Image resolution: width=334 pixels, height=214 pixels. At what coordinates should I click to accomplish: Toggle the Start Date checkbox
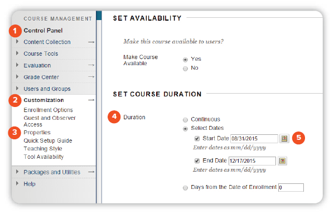coord(197,139)
